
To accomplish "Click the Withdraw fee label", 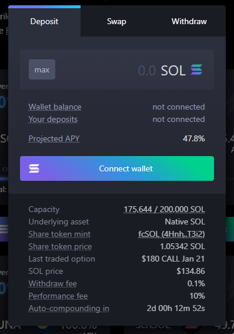I will 53,283.
